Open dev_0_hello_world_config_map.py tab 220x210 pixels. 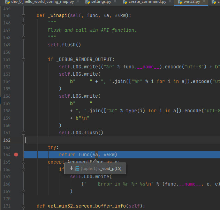43,2
